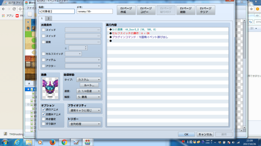Screen dimensions: 261x146
Task: Click the volume icon in the system tray
Action: coord(233,142)
